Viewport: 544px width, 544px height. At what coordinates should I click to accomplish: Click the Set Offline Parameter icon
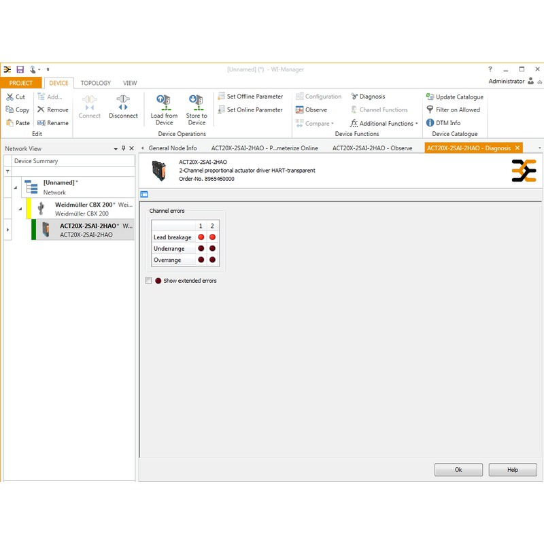(x=221, y=96)
